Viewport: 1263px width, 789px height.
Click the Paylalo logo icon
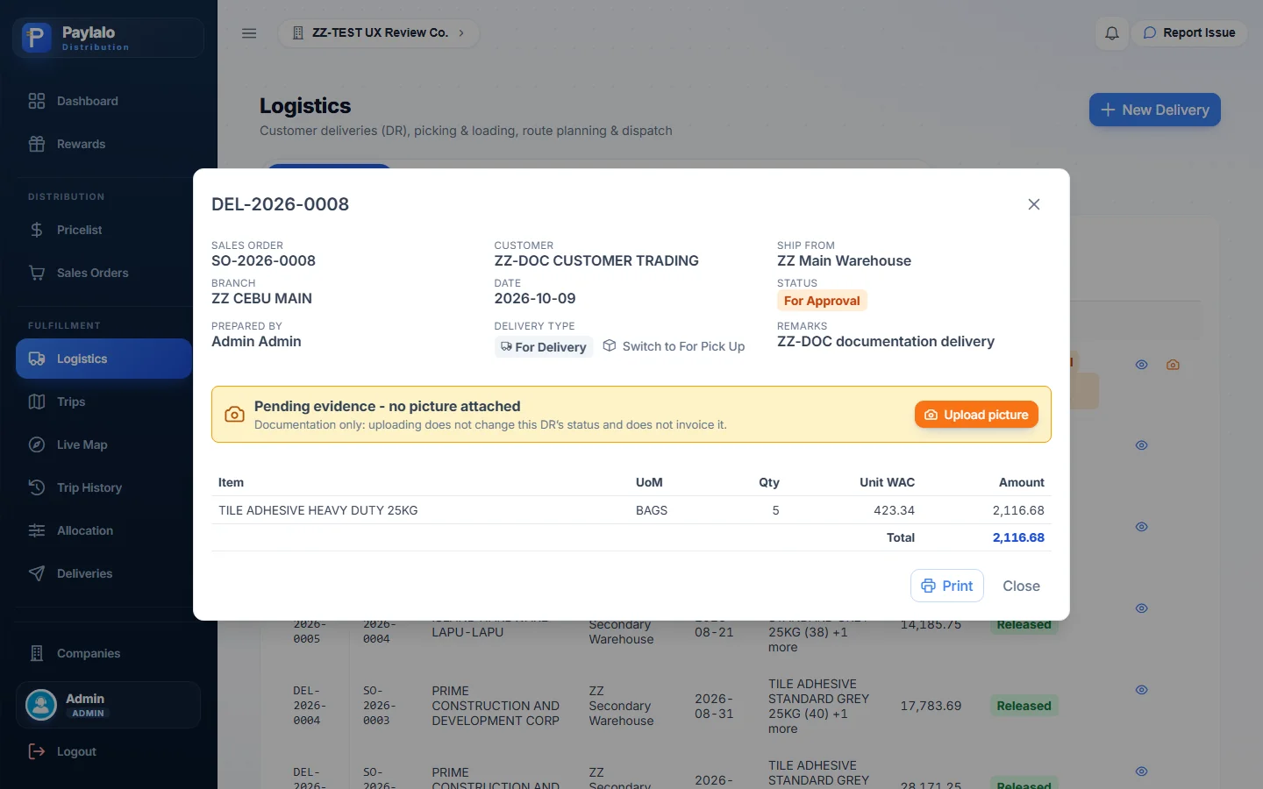click(x=36, y=38)
